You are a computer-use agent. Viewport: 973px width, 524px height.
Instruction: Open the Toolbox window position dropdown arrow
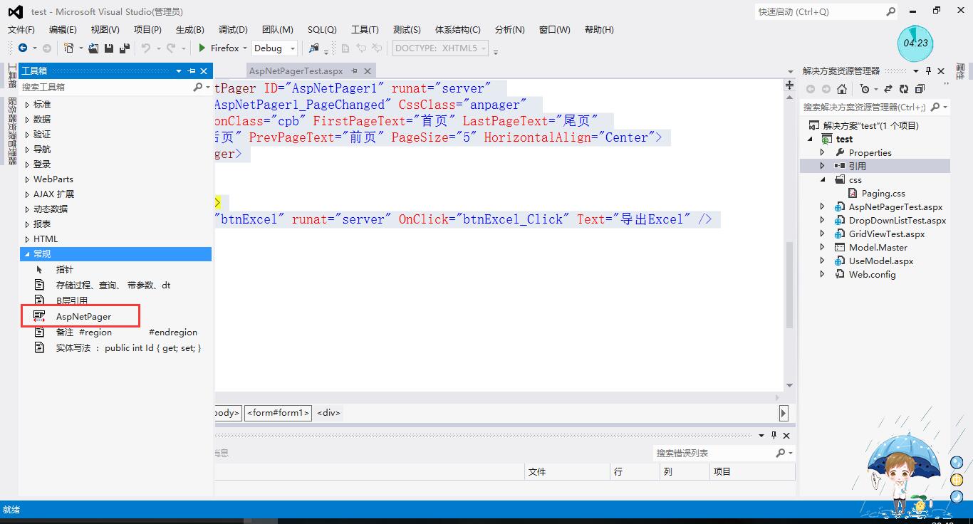[179, 71]
